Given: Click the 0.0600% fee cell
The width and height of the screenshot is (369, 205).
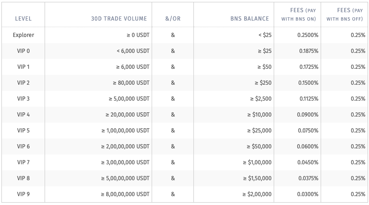Looking at the screenshot, I should click(307, 146).
